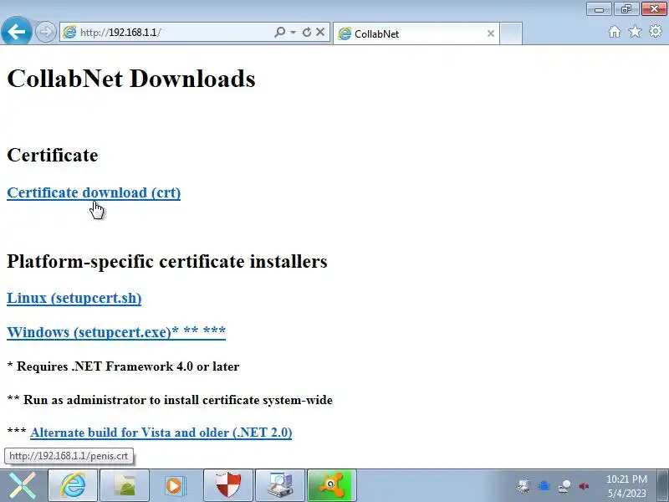The height and width of the screenshot is (502, 669).
Task: Click the Internet Explorer page icon in address bar
Action: coord(69,32)
